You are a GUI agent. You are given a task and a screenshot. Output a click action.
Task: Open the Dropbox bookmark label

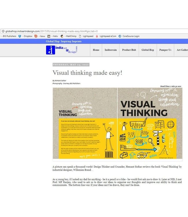coord(27,36)
